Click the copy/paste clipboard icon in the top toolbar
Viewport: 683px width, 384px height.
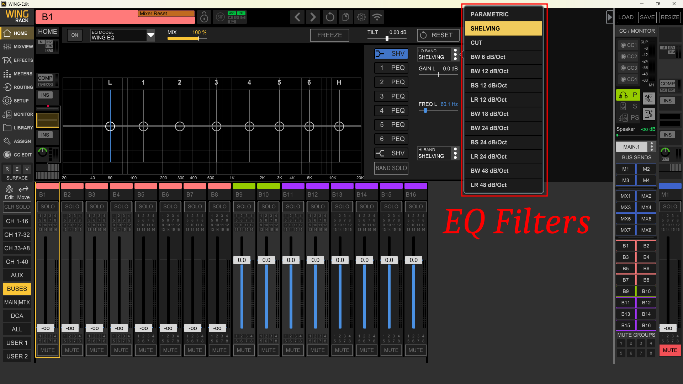pos(345,17)
